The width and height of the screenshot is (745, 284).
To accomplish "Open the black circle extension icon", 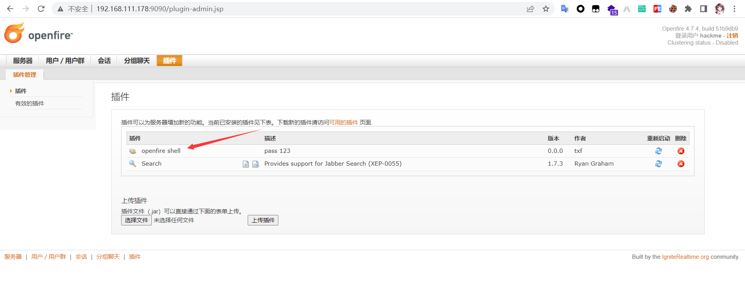I will pos(580,9).
